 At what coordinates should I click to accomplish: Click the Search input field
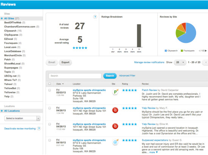75,76
